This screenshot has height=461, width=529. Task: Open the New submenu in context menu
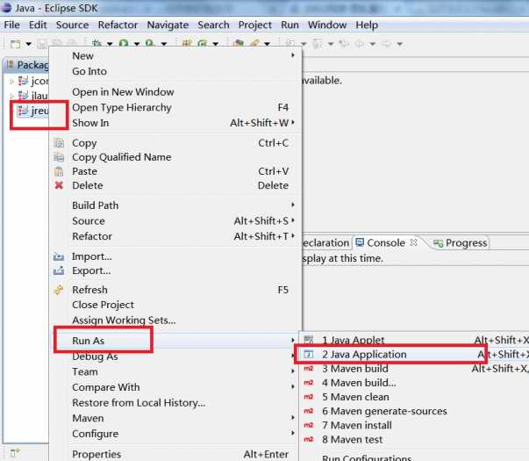pyautogui.click(x=175, y=55)
